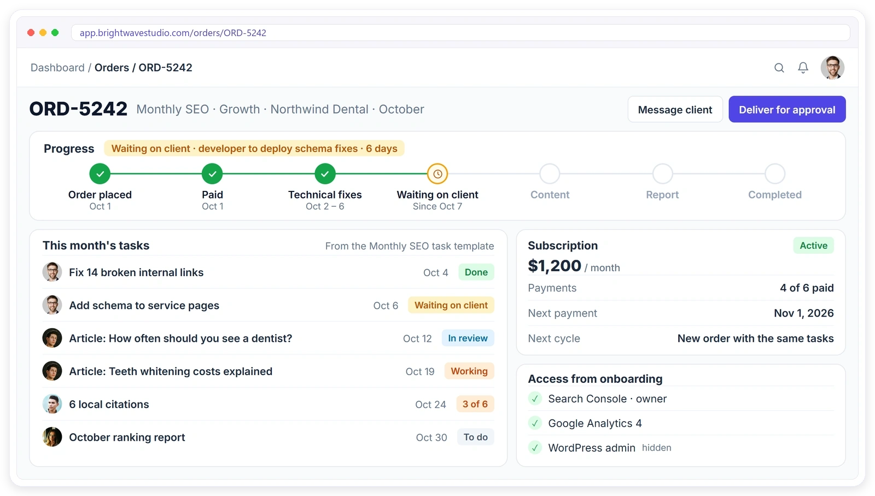Click assignee avatar for dentist article task
The image size is (875, 496).
pos(52,338)
